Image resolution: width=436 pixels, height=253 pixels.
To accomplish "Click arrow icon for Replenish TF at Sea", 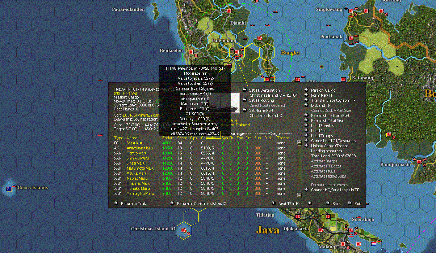I will tap(307, 121).
